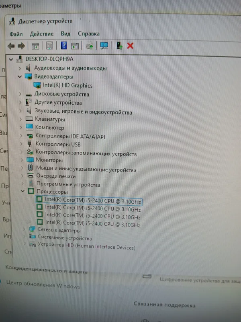Expand the Клавиатуры node
Screen dimensions: 241x322
point(20,119)
